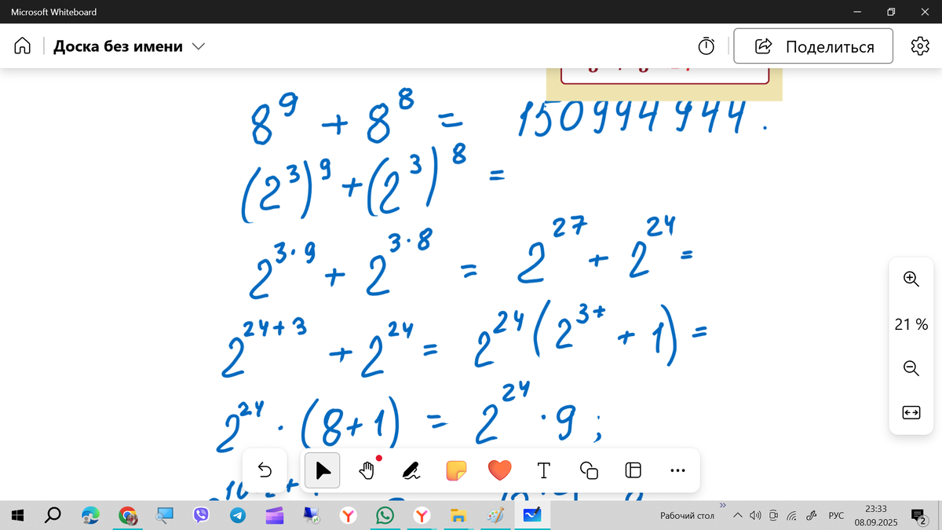The image size is (942, 530).
Task: Open WhatsApp from the taskbar
Action: point(385,515)
